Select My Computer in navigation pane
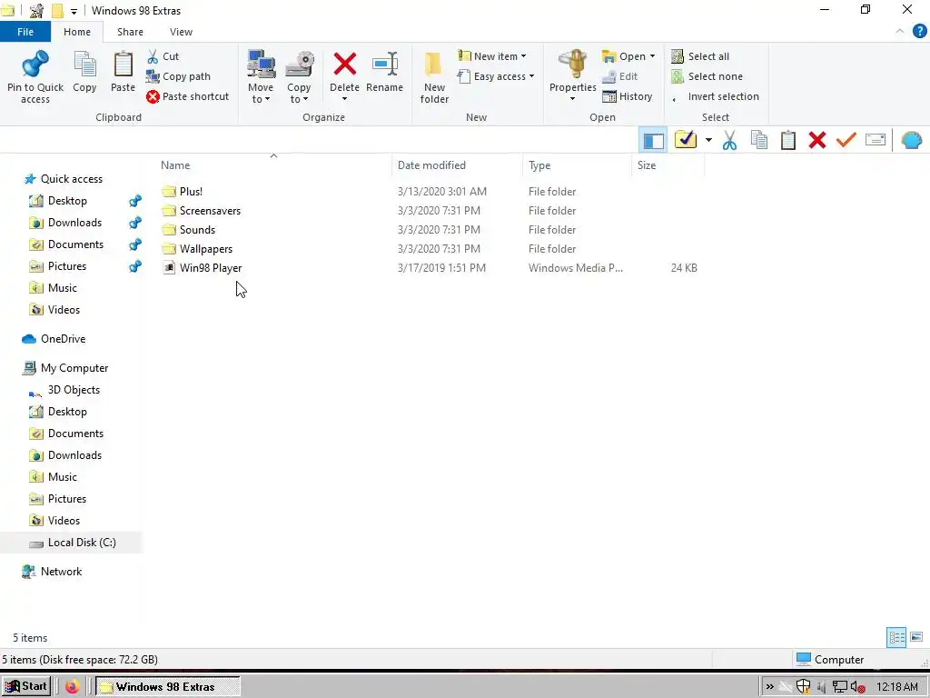This screenshot has height=698, width=930. coord(74,368)
